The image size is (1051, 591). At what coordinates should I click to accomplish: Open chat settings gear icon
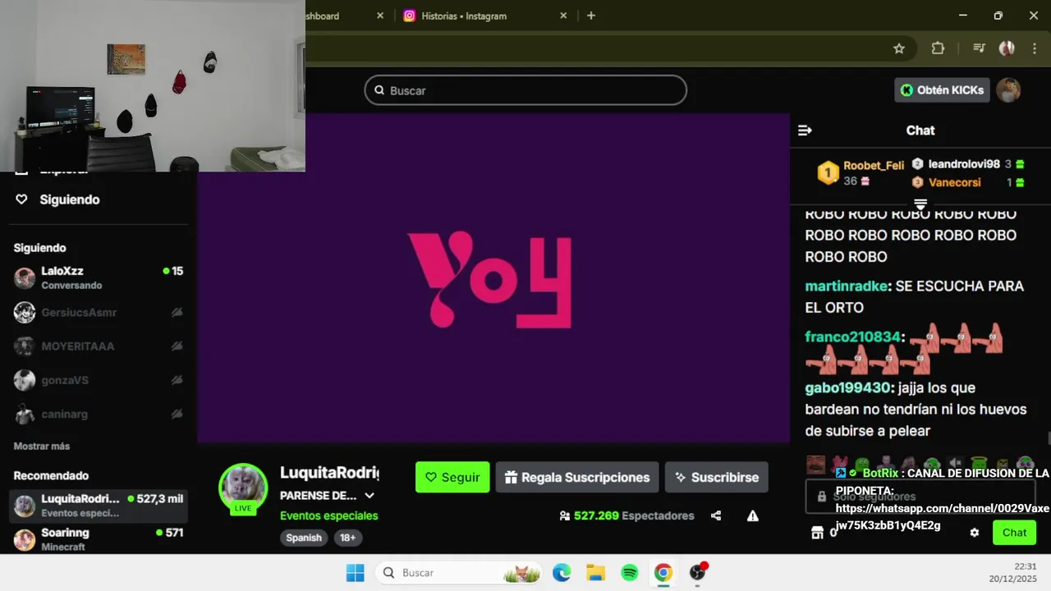click(x=975, y=533)
